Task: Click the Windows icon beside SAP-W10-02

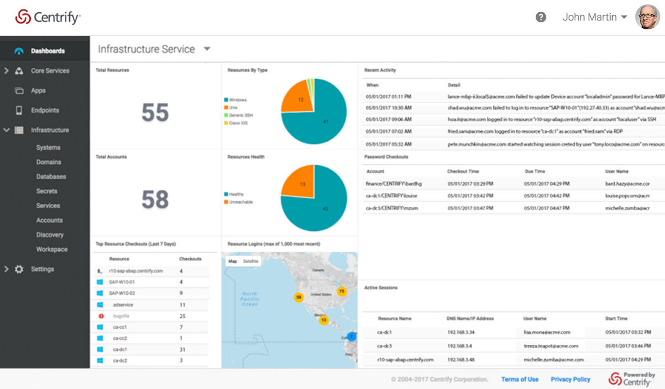Action: (100, 293)
